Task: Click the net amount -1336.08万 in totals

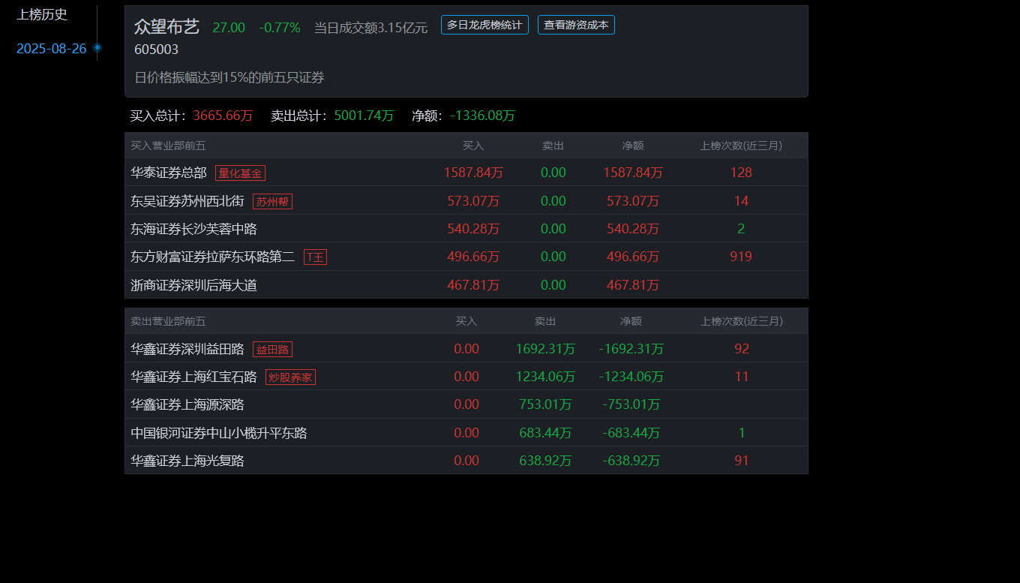Action: pos(482,116)
